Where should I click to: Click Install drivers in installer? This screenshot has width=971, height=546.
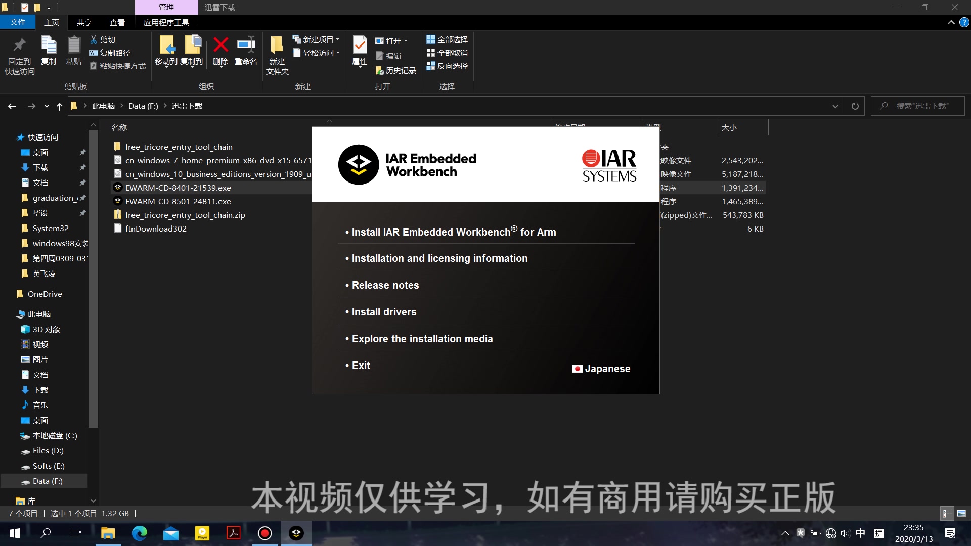384,312
